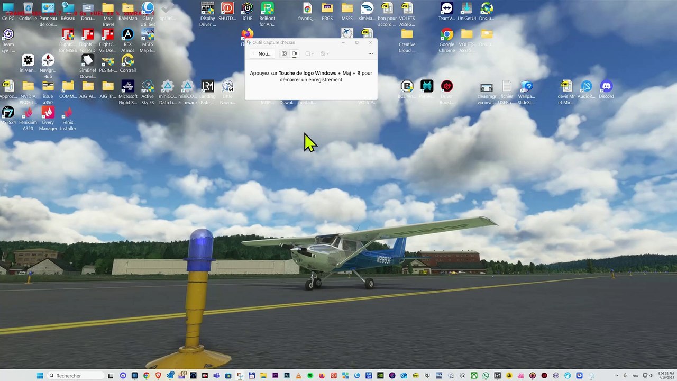Launch Discord from the desktop
This screenshot has height=381, width=677.
(x=606, y=90)
